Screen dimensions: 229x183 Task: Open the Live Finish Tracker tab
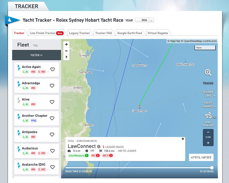pos(47,33)
